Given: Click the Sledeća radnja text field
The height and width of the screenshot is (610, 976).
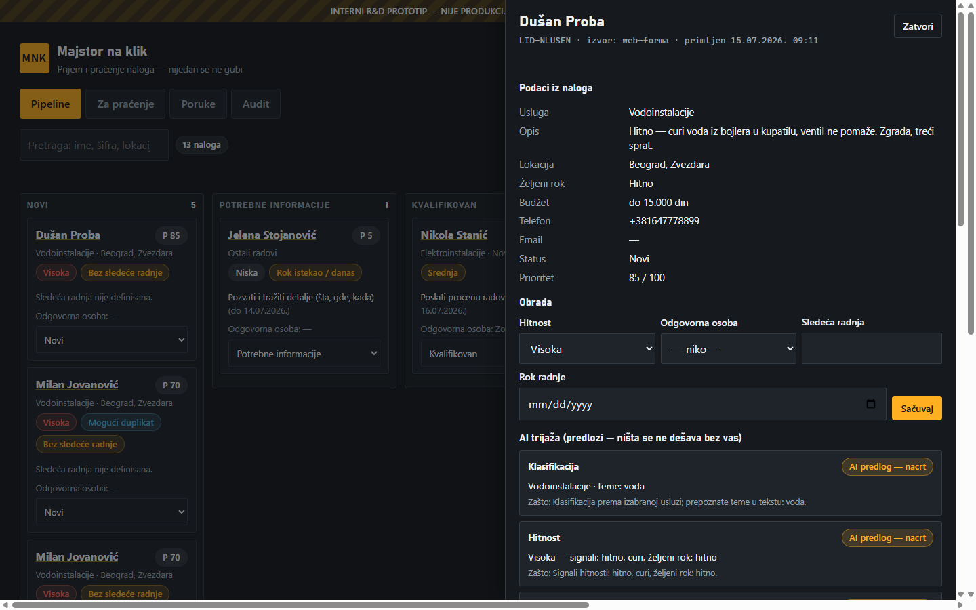Looking at the screenshot, I should tap(872, 348).
